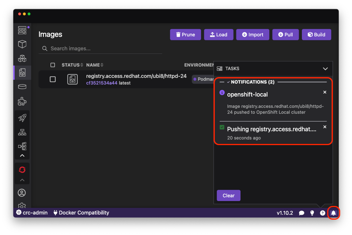
Task: Click the 'openshift-local' notification title
Action: pyautogui.click(x=247, y=94)
